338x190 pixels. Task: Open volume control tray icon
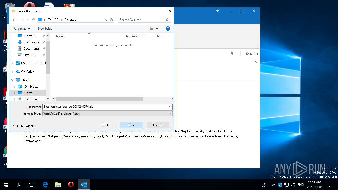pyautogui.click(x=293, y=185)
